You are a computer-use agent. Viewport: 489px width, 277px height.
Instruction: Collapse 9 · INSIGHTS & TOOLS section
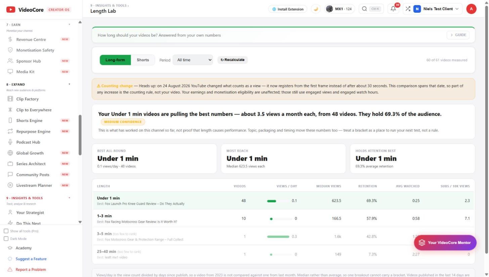tap(70, 198)
